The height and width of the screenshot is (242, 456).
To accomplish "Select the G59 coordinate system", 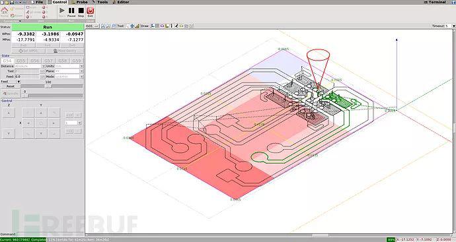I will tap(77, 61).
